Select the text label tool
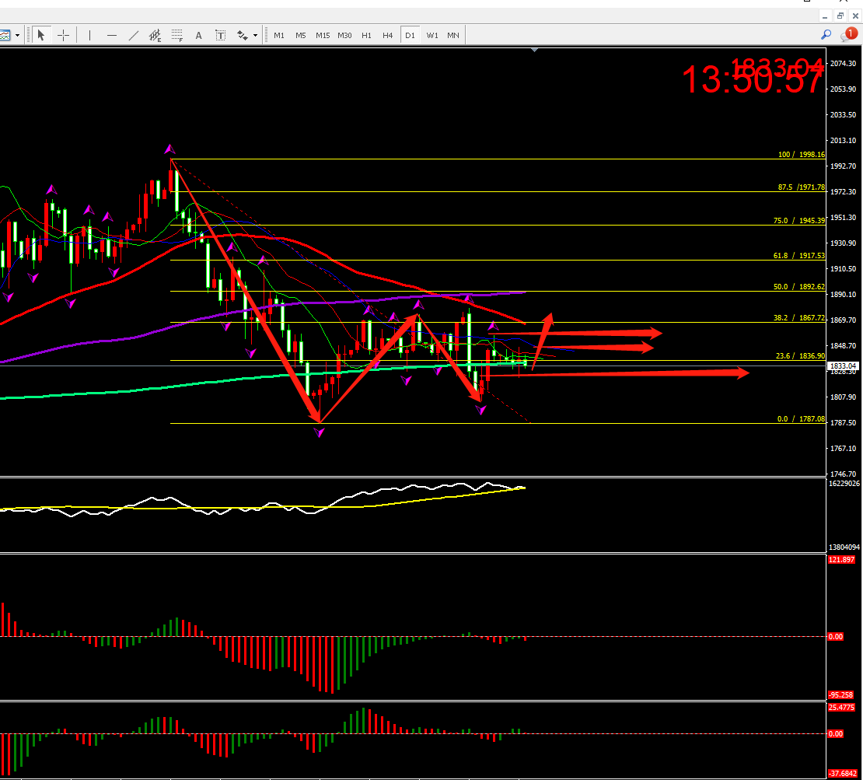This screenshot has height=780, width=863. coord(220,35)
